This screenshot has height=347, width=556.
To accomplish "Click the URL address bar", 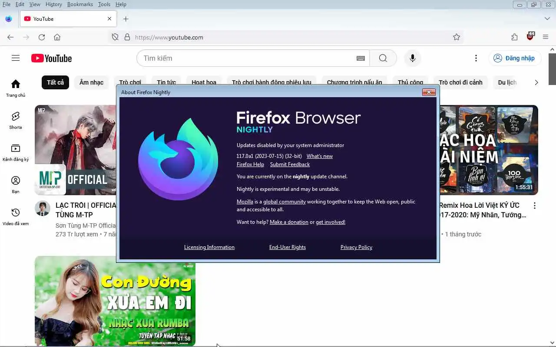I will point(287,37).
